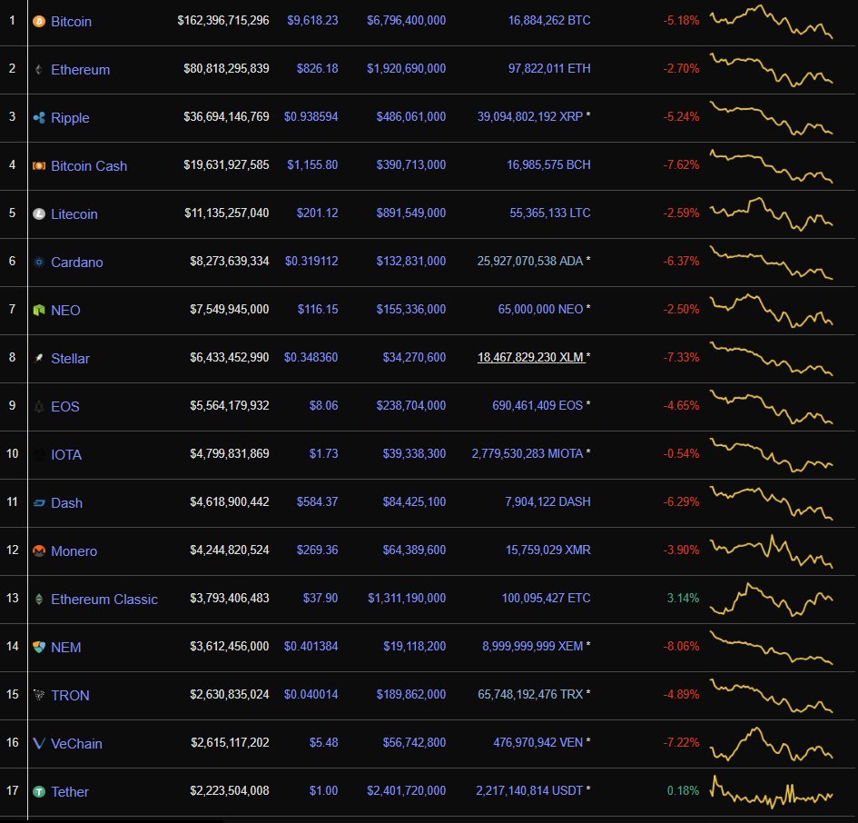The width and height of the screenshot is (858, 823).
Task: Open the Monero price sparkline
Action: tap(771, 550)
